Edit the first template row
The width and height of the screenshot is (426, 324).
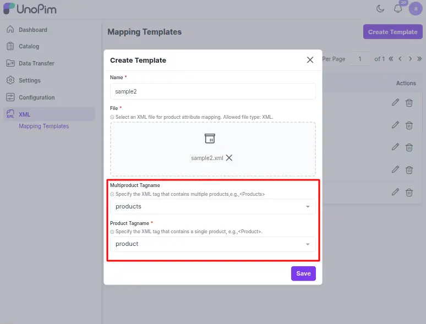click(x=395, y=102)
